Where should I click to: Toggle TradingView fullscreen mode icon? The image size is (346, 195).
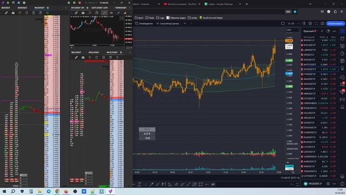click(316, 23)
